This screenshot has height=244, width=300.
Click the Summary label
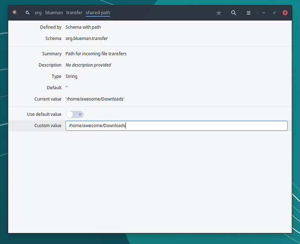coord(52,54)
